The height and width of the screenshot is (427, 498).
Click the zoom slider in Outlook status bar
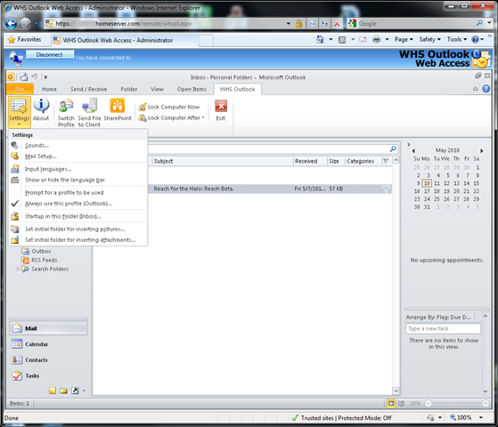pyautogui.click(x=457, y=403)
